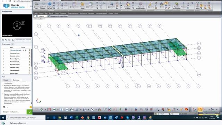Click Задание армирования ribbon button
This screenshot has width=222, height=125.
pyautogui.click(x=140, y=6)
